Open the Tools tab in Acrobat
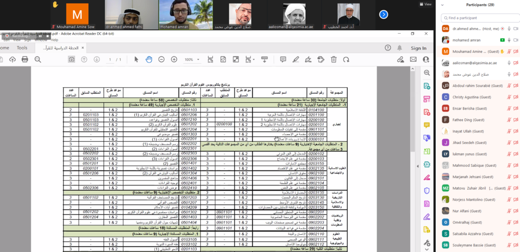Image resolution: width=520 pixels, height=252 pixels. pos(22,48)
